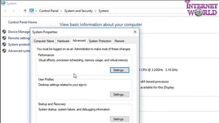Image resolution: width=219 pixels, height=123 pixels.
Task: Switch to Hardware tab
Action: (x=63, y=41)
